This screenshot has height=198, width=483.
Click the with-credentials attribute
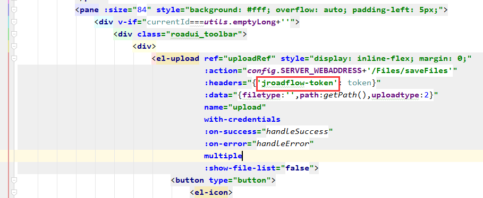pyautogui.click(x=242, y=120)
